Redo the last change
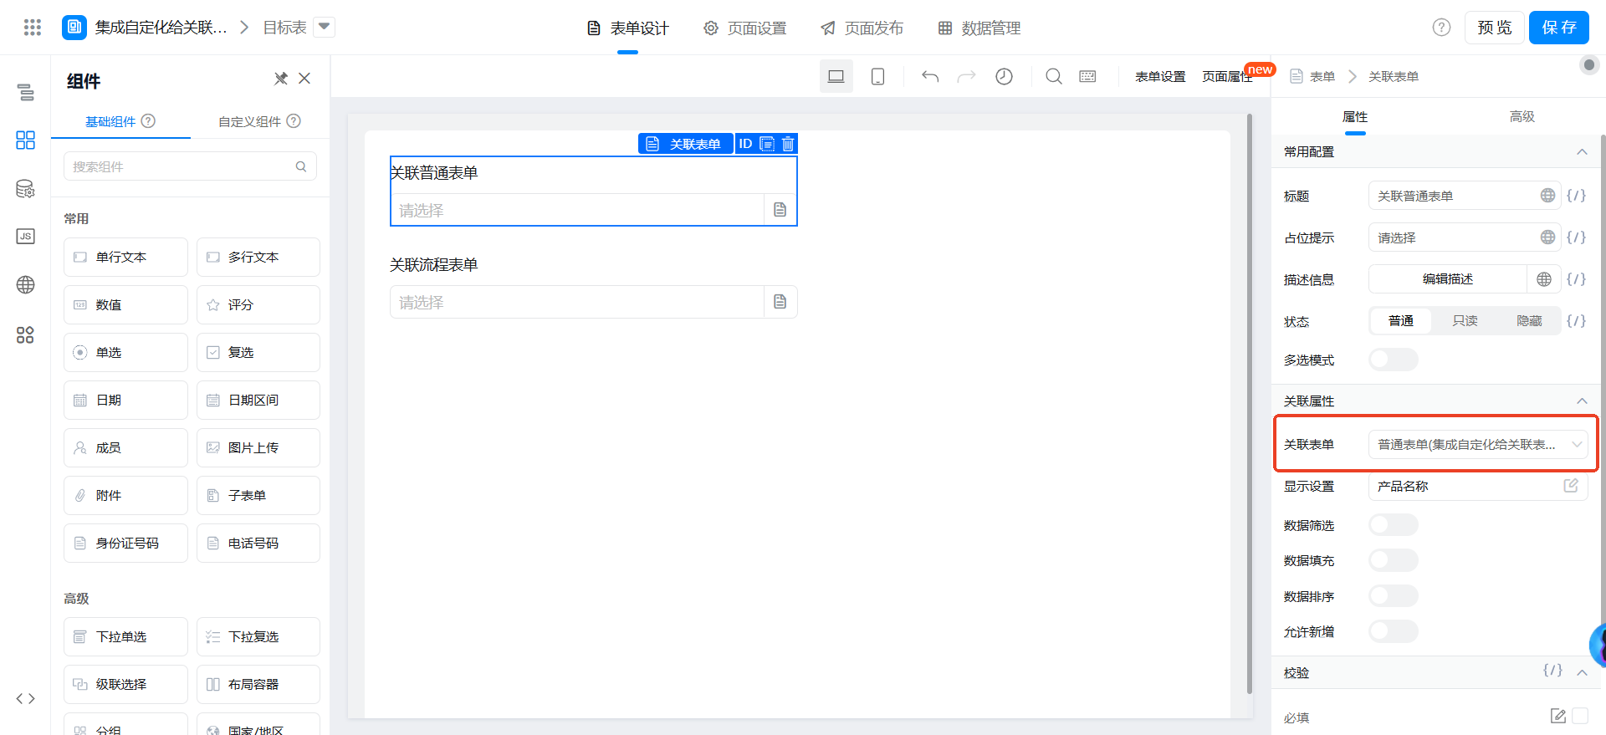 click(967, 76)
